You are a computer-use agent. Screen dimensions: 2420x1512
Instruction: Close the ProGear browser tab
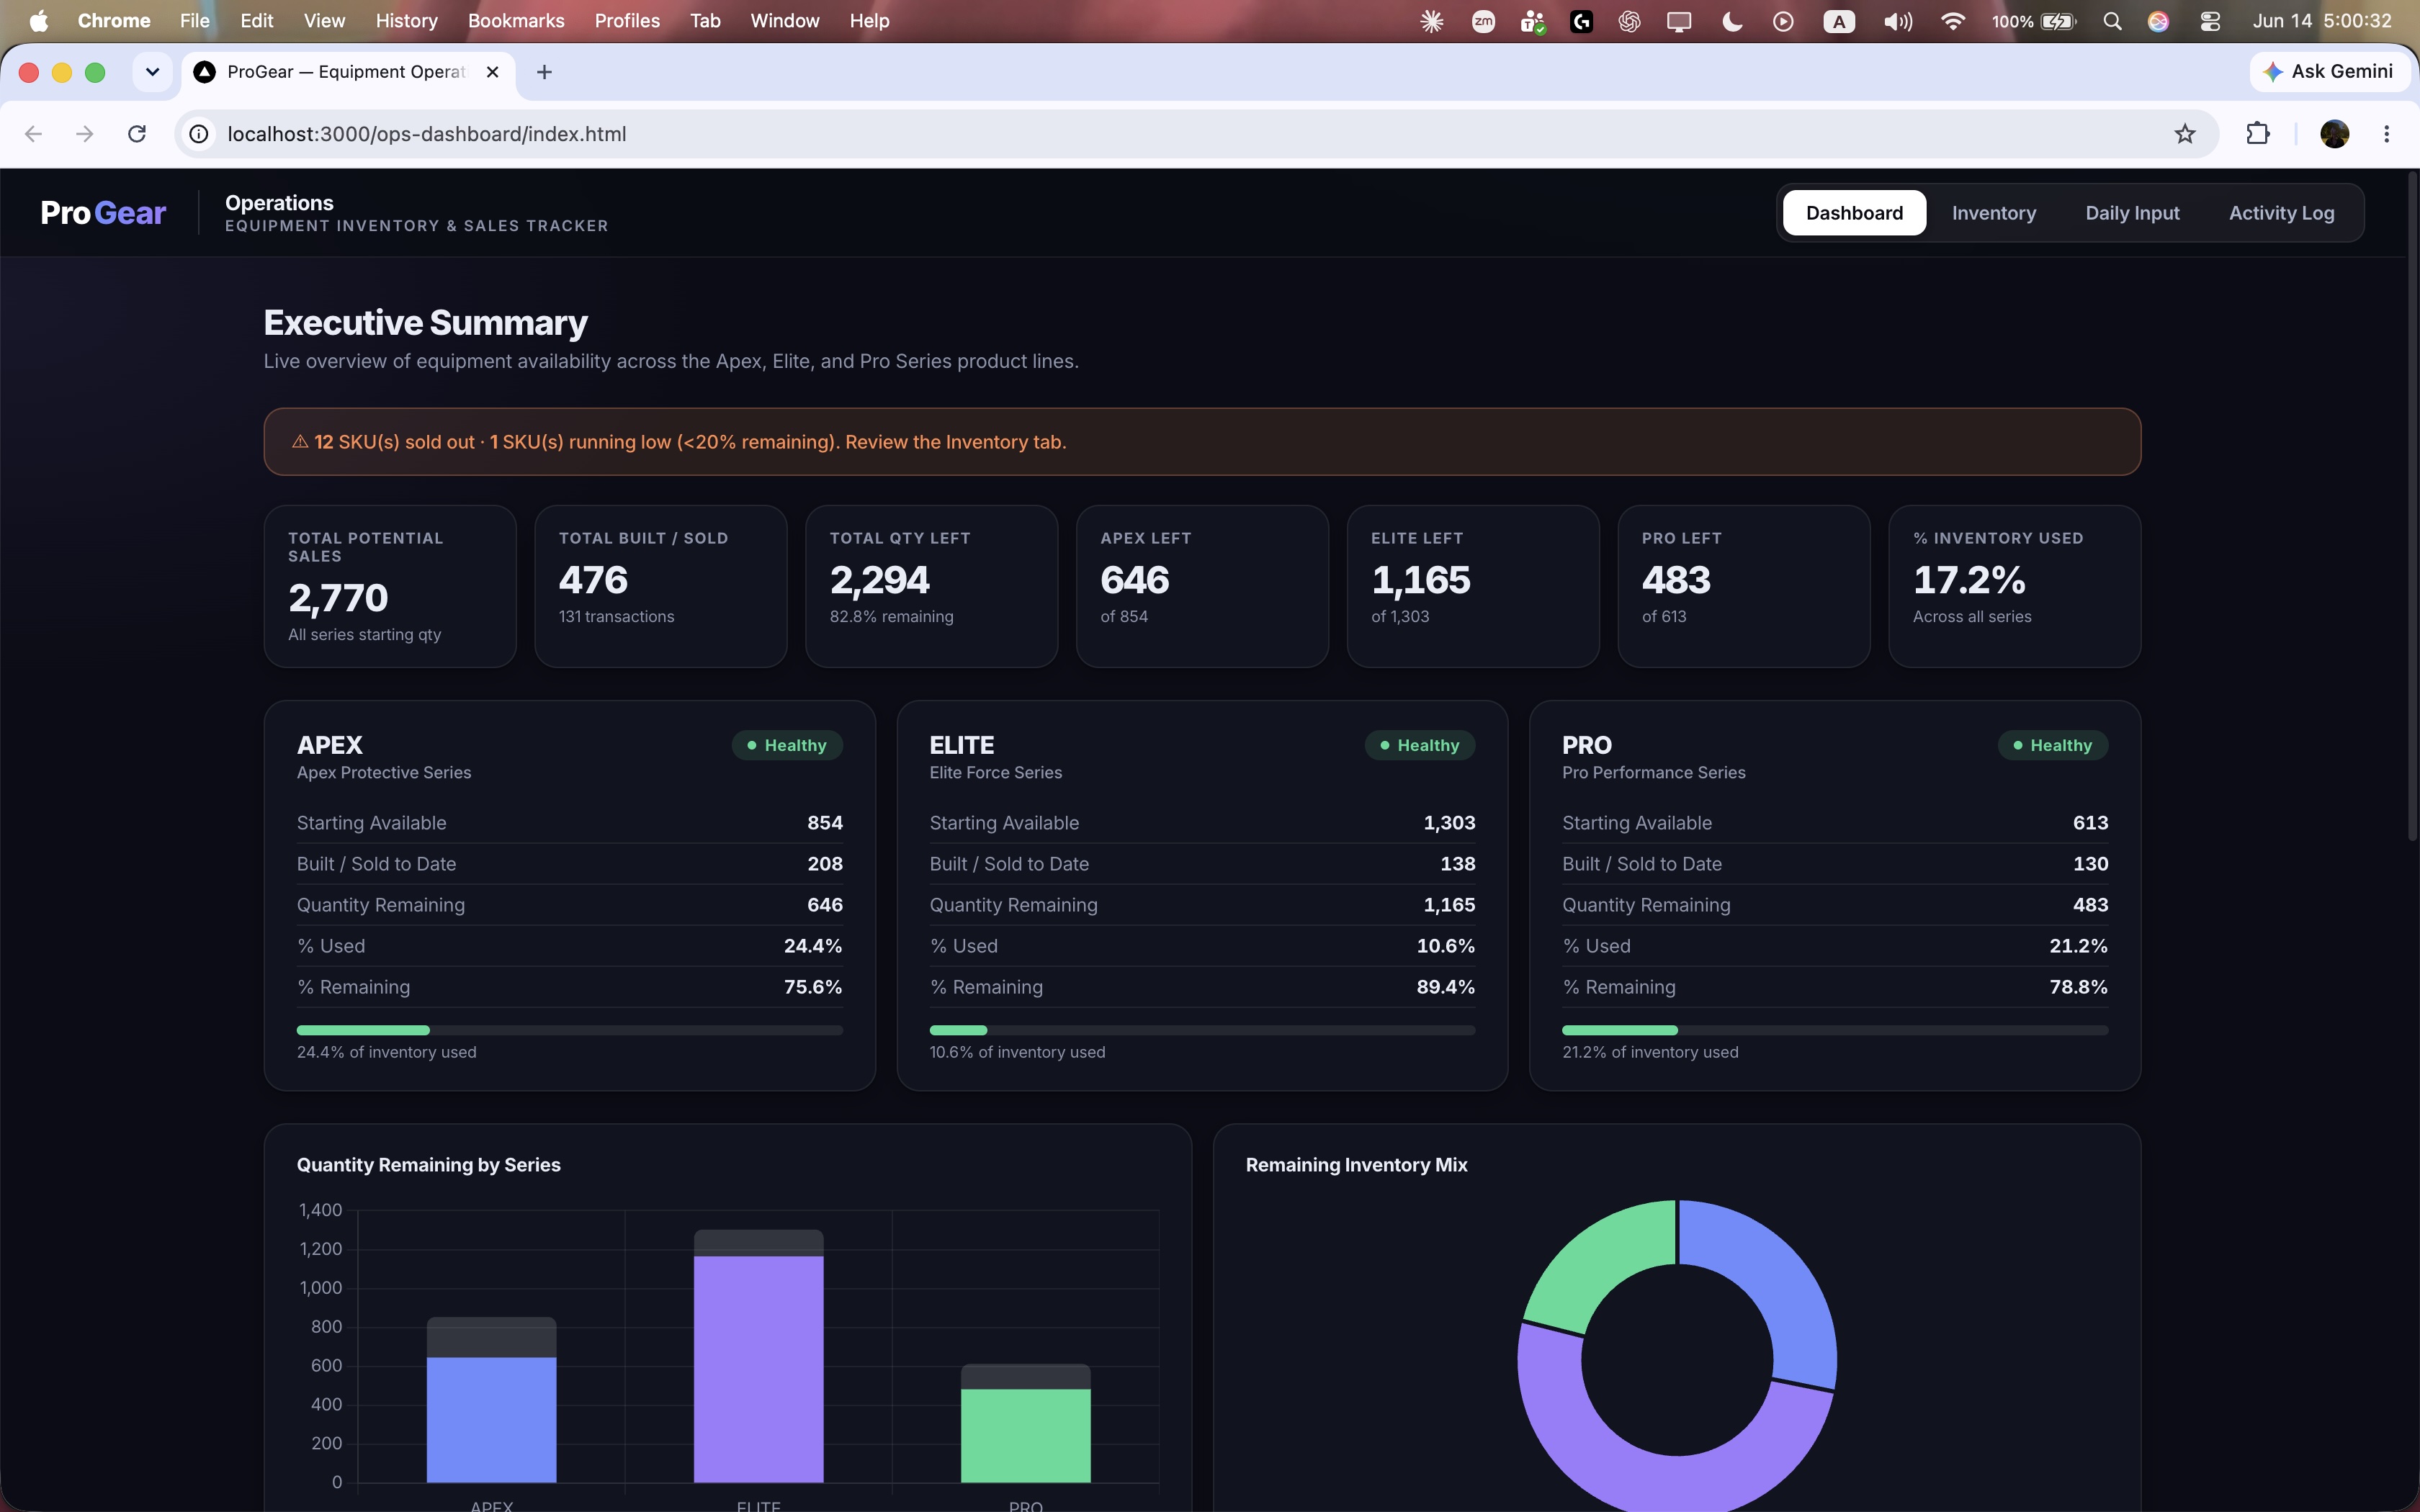[492, 72]
